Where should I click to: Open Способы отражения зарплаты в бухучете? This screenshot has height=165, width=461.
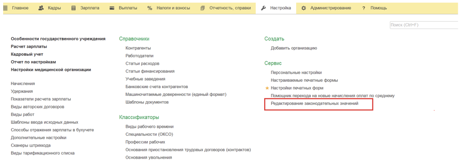tap(52, 130)
